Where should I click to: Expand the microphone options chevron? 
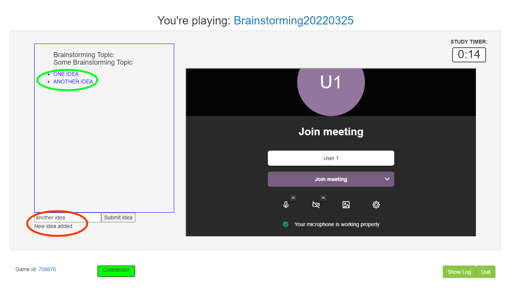pos(293,198)
